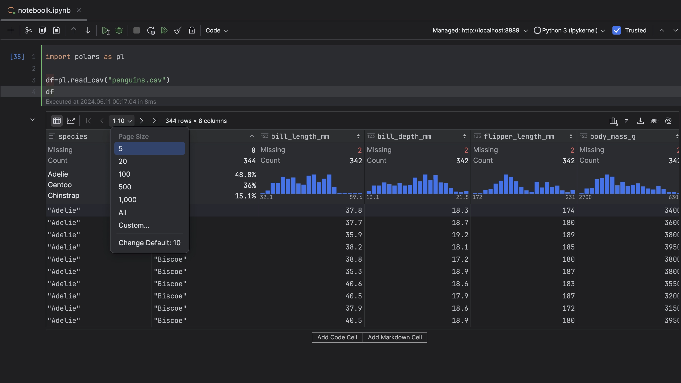This screenshot has height=383, width=681.
Task: Debug the cell with the bug icon
Action: 119,30
